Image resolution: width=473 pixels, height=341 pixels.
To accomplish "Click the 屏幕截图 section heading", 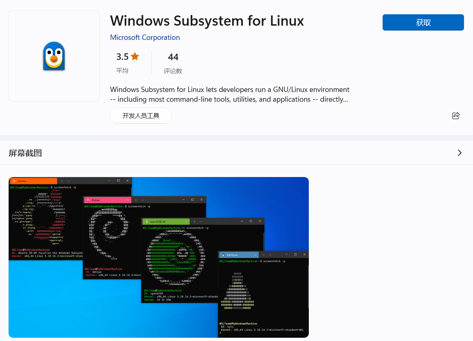I will pos(25,153).
